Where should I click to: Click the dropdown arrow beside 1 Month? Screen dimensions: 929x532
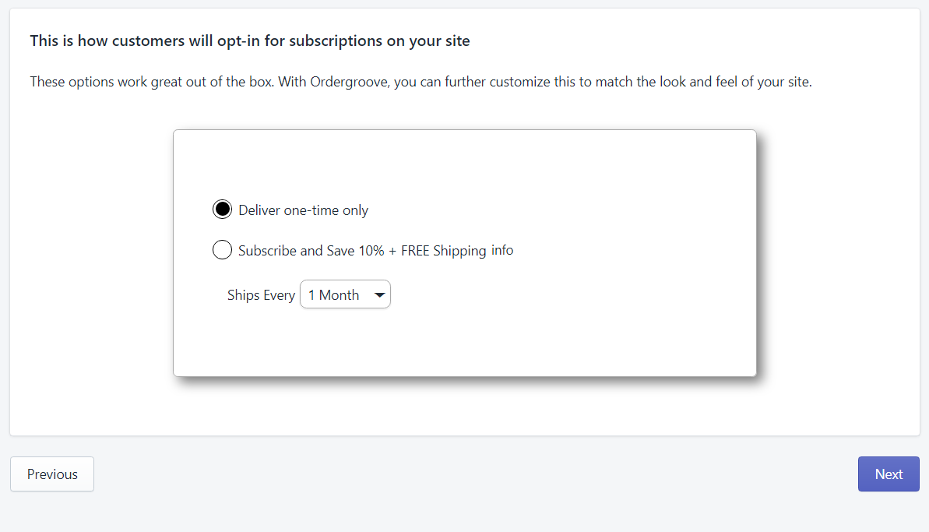click(x=379, y=294)
